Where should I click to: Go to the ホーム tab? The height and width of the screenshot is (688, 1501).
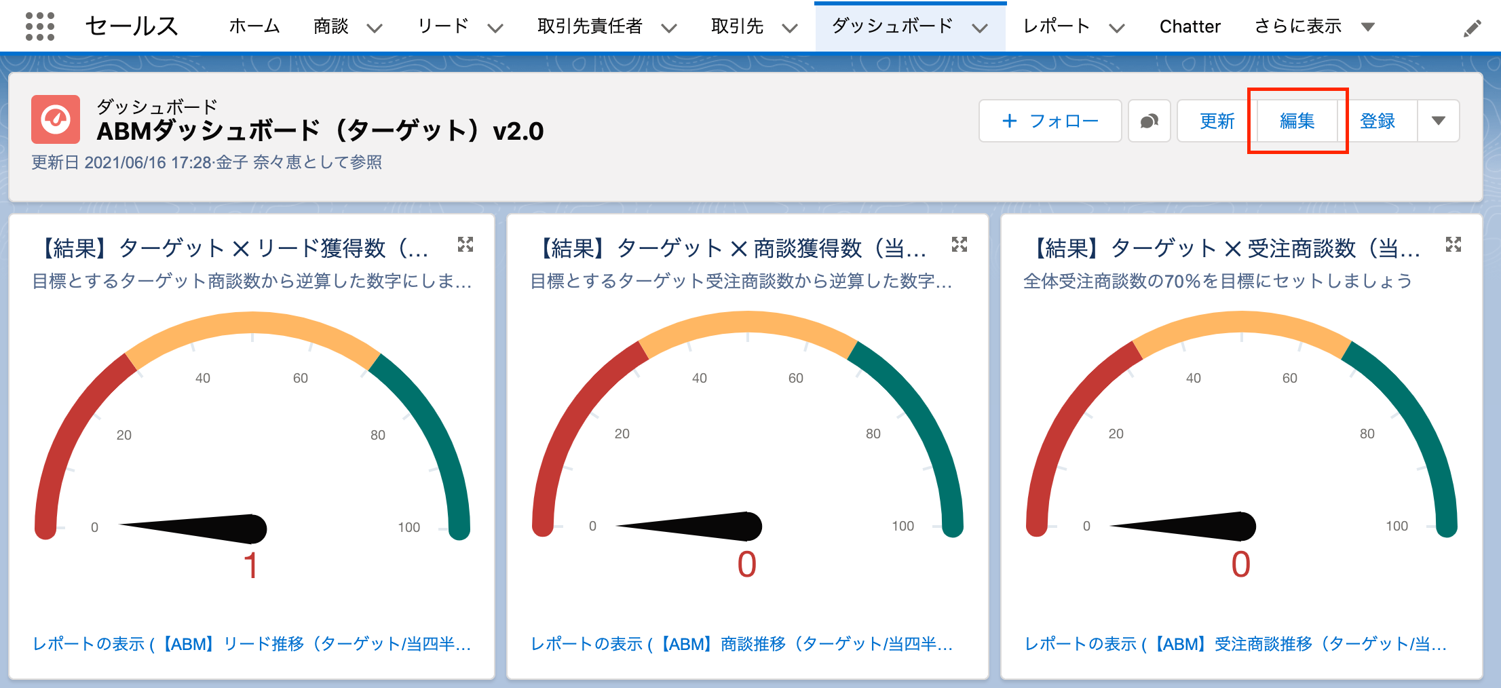(x=254, y=26)
